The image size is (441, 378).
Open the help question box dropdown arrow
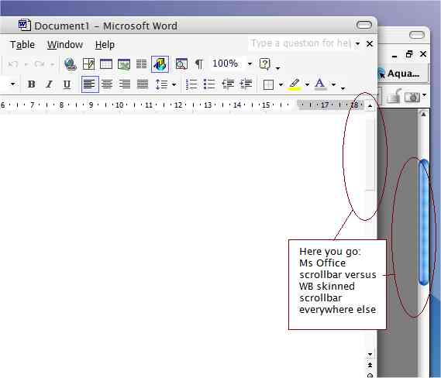(357, 43)
